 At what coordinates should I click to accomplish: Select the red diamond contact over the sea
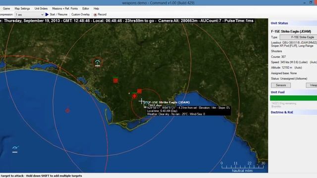[x=68, y=110]
